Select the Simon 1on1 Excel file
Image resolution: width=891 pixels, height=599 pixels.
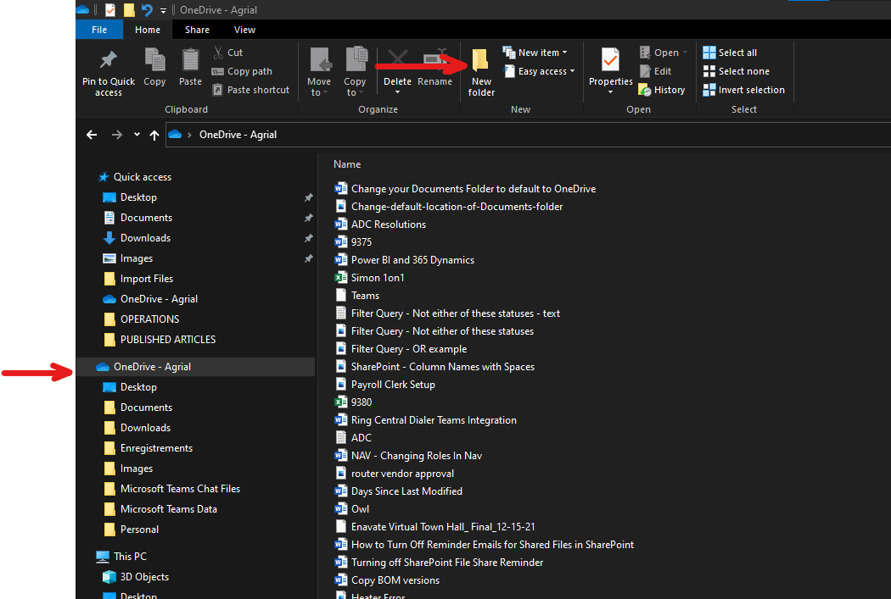[x=378, y=278]
